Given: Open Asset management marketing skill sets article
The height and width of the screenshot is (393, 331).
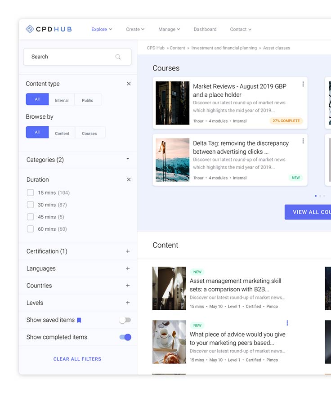Looking at the screenshot, I should point(236,285).
